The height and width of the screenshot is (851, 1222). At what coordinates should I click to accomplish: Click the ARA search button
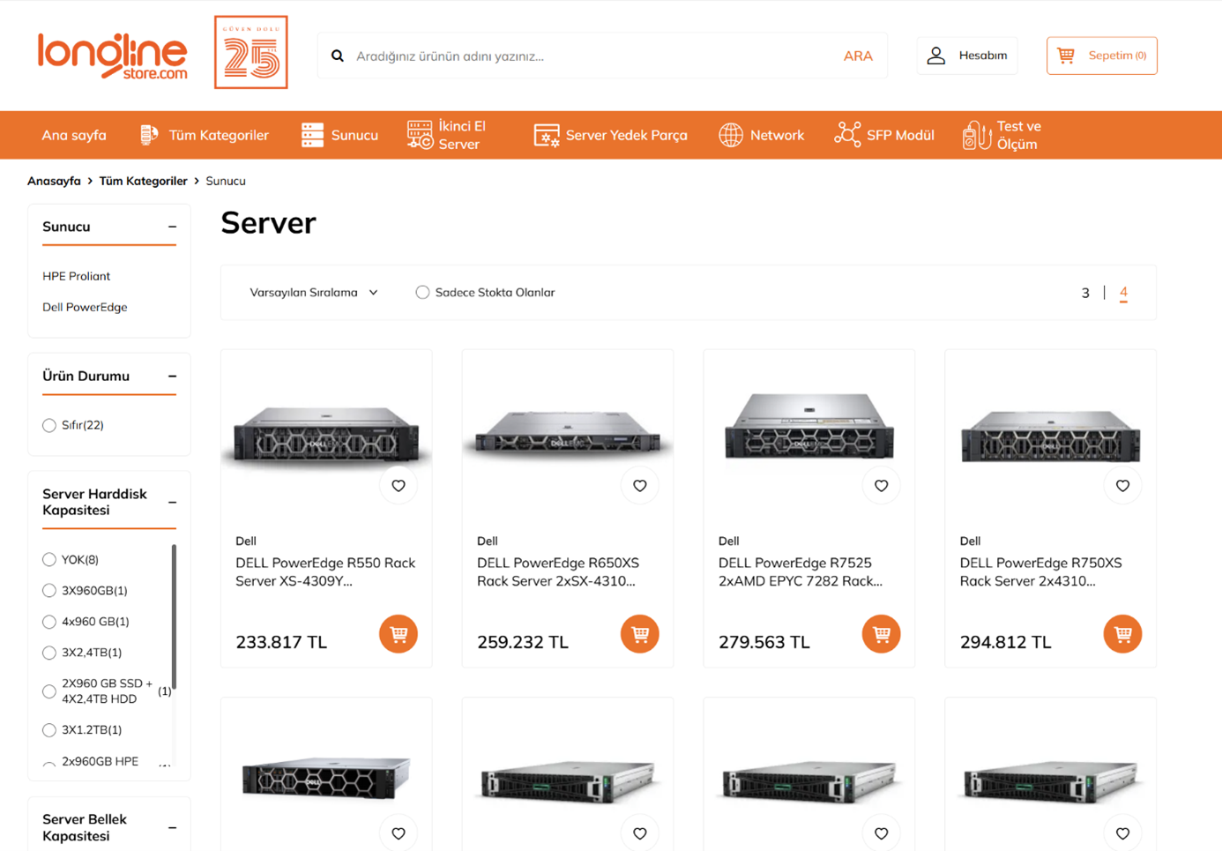[x=857, y=56]
